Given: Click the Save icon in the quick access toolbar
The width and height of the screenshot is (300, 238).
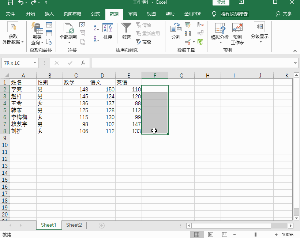Looking at the screenshot, I should 10,2.
